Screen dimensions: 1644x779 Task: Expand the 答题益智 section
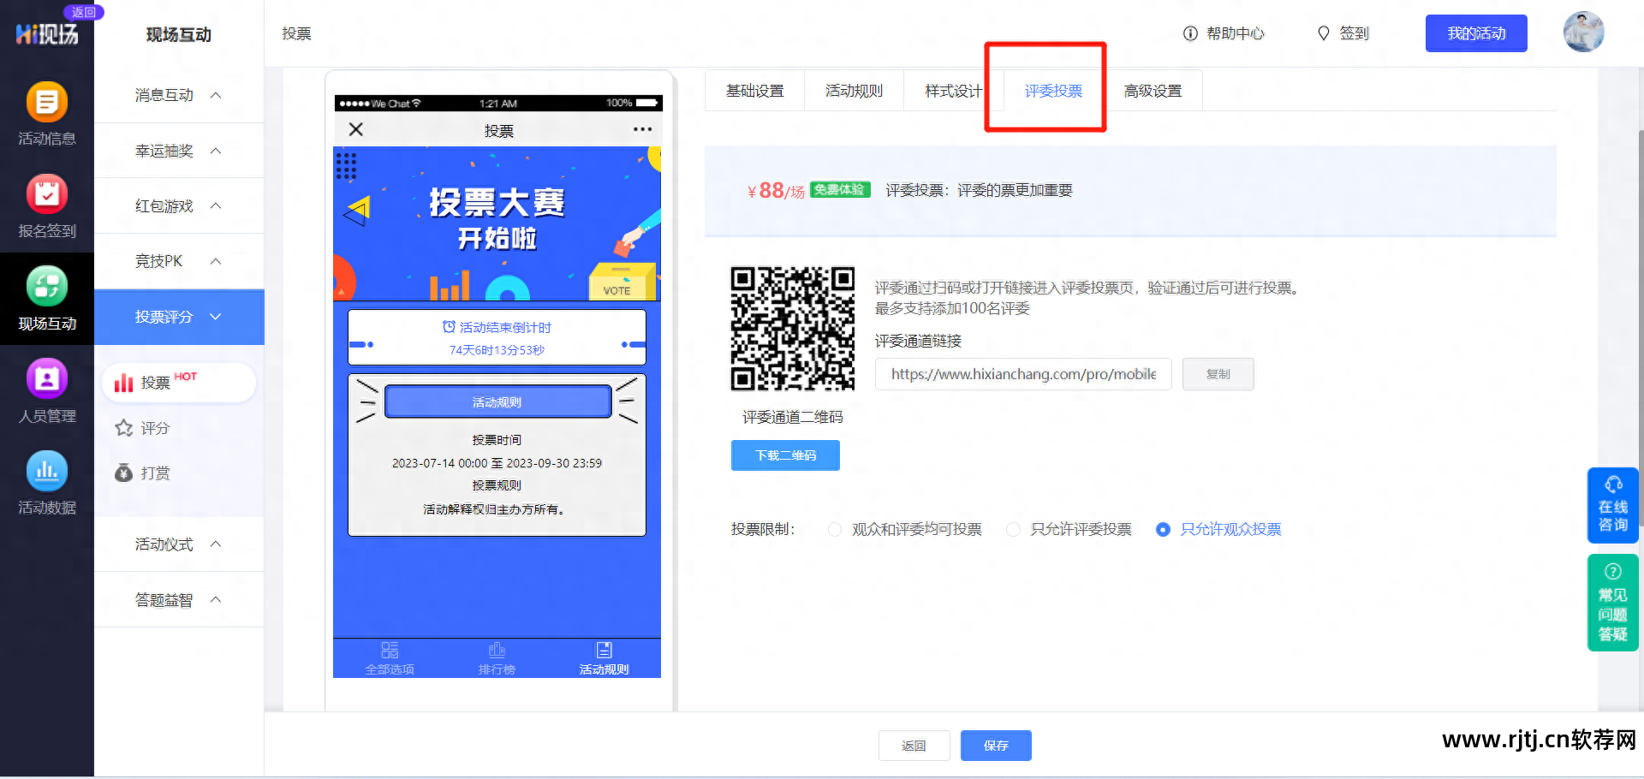[x=178, y=599]
